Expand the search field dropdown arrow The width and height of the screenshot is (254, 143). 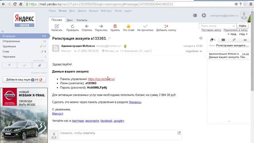pos(234,26)
